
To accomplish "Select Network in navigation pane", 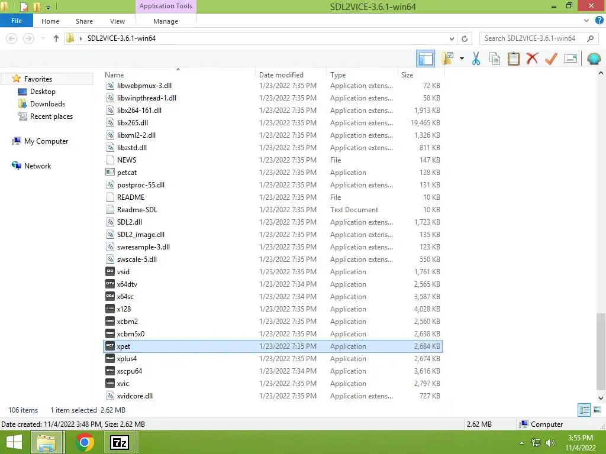I will [x=37, y=166].
